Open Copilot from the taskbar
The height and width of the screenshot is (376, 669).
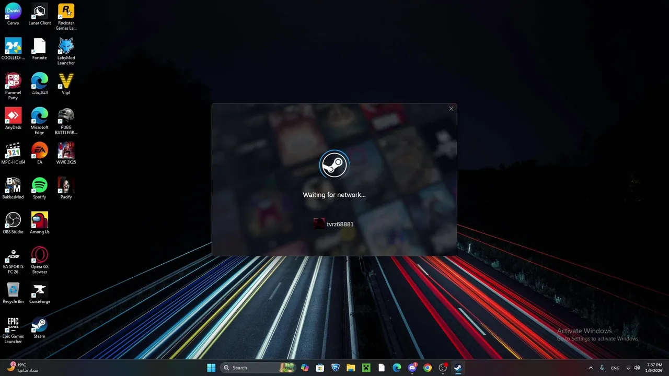[305, 368]
